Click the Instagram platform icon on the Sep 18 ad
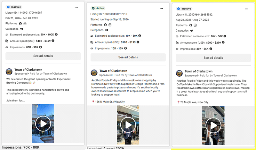The image size is (256, 150). pos(110,25)
